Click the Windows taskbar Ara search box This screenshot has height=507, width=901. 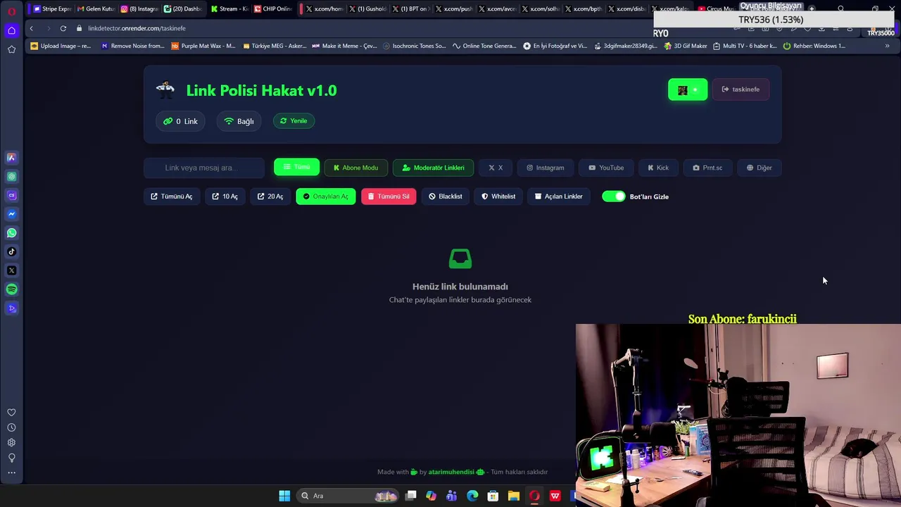pos(349,496)
